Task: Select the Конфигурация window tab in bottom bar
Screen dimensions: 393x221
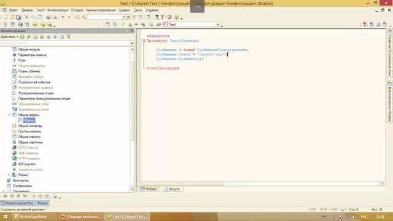Action: [17, 203]
